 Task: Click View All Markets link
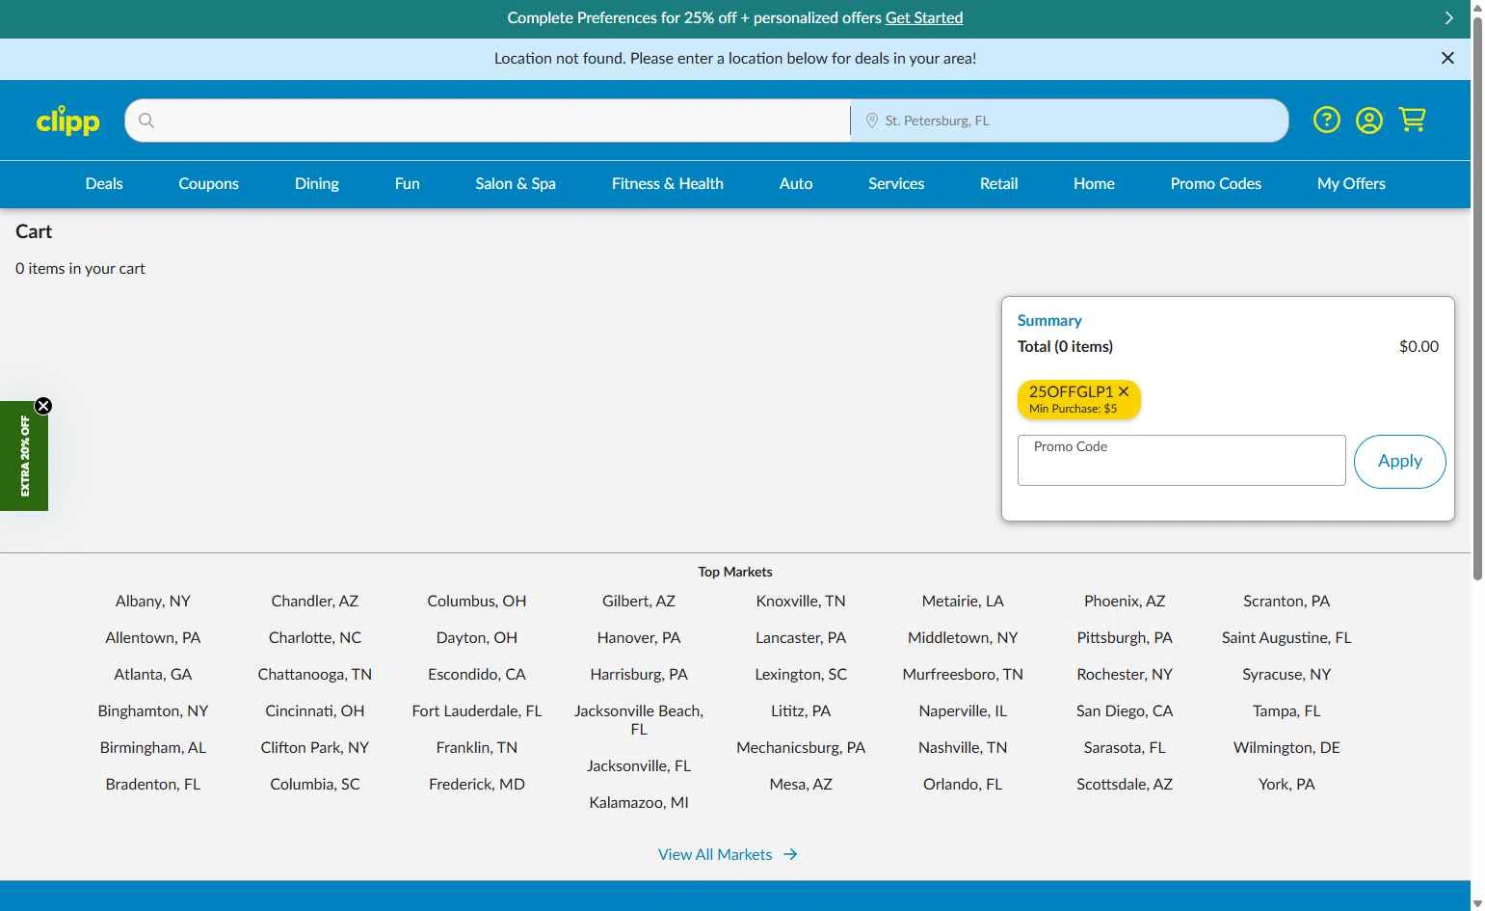click(x=715, y=854)
